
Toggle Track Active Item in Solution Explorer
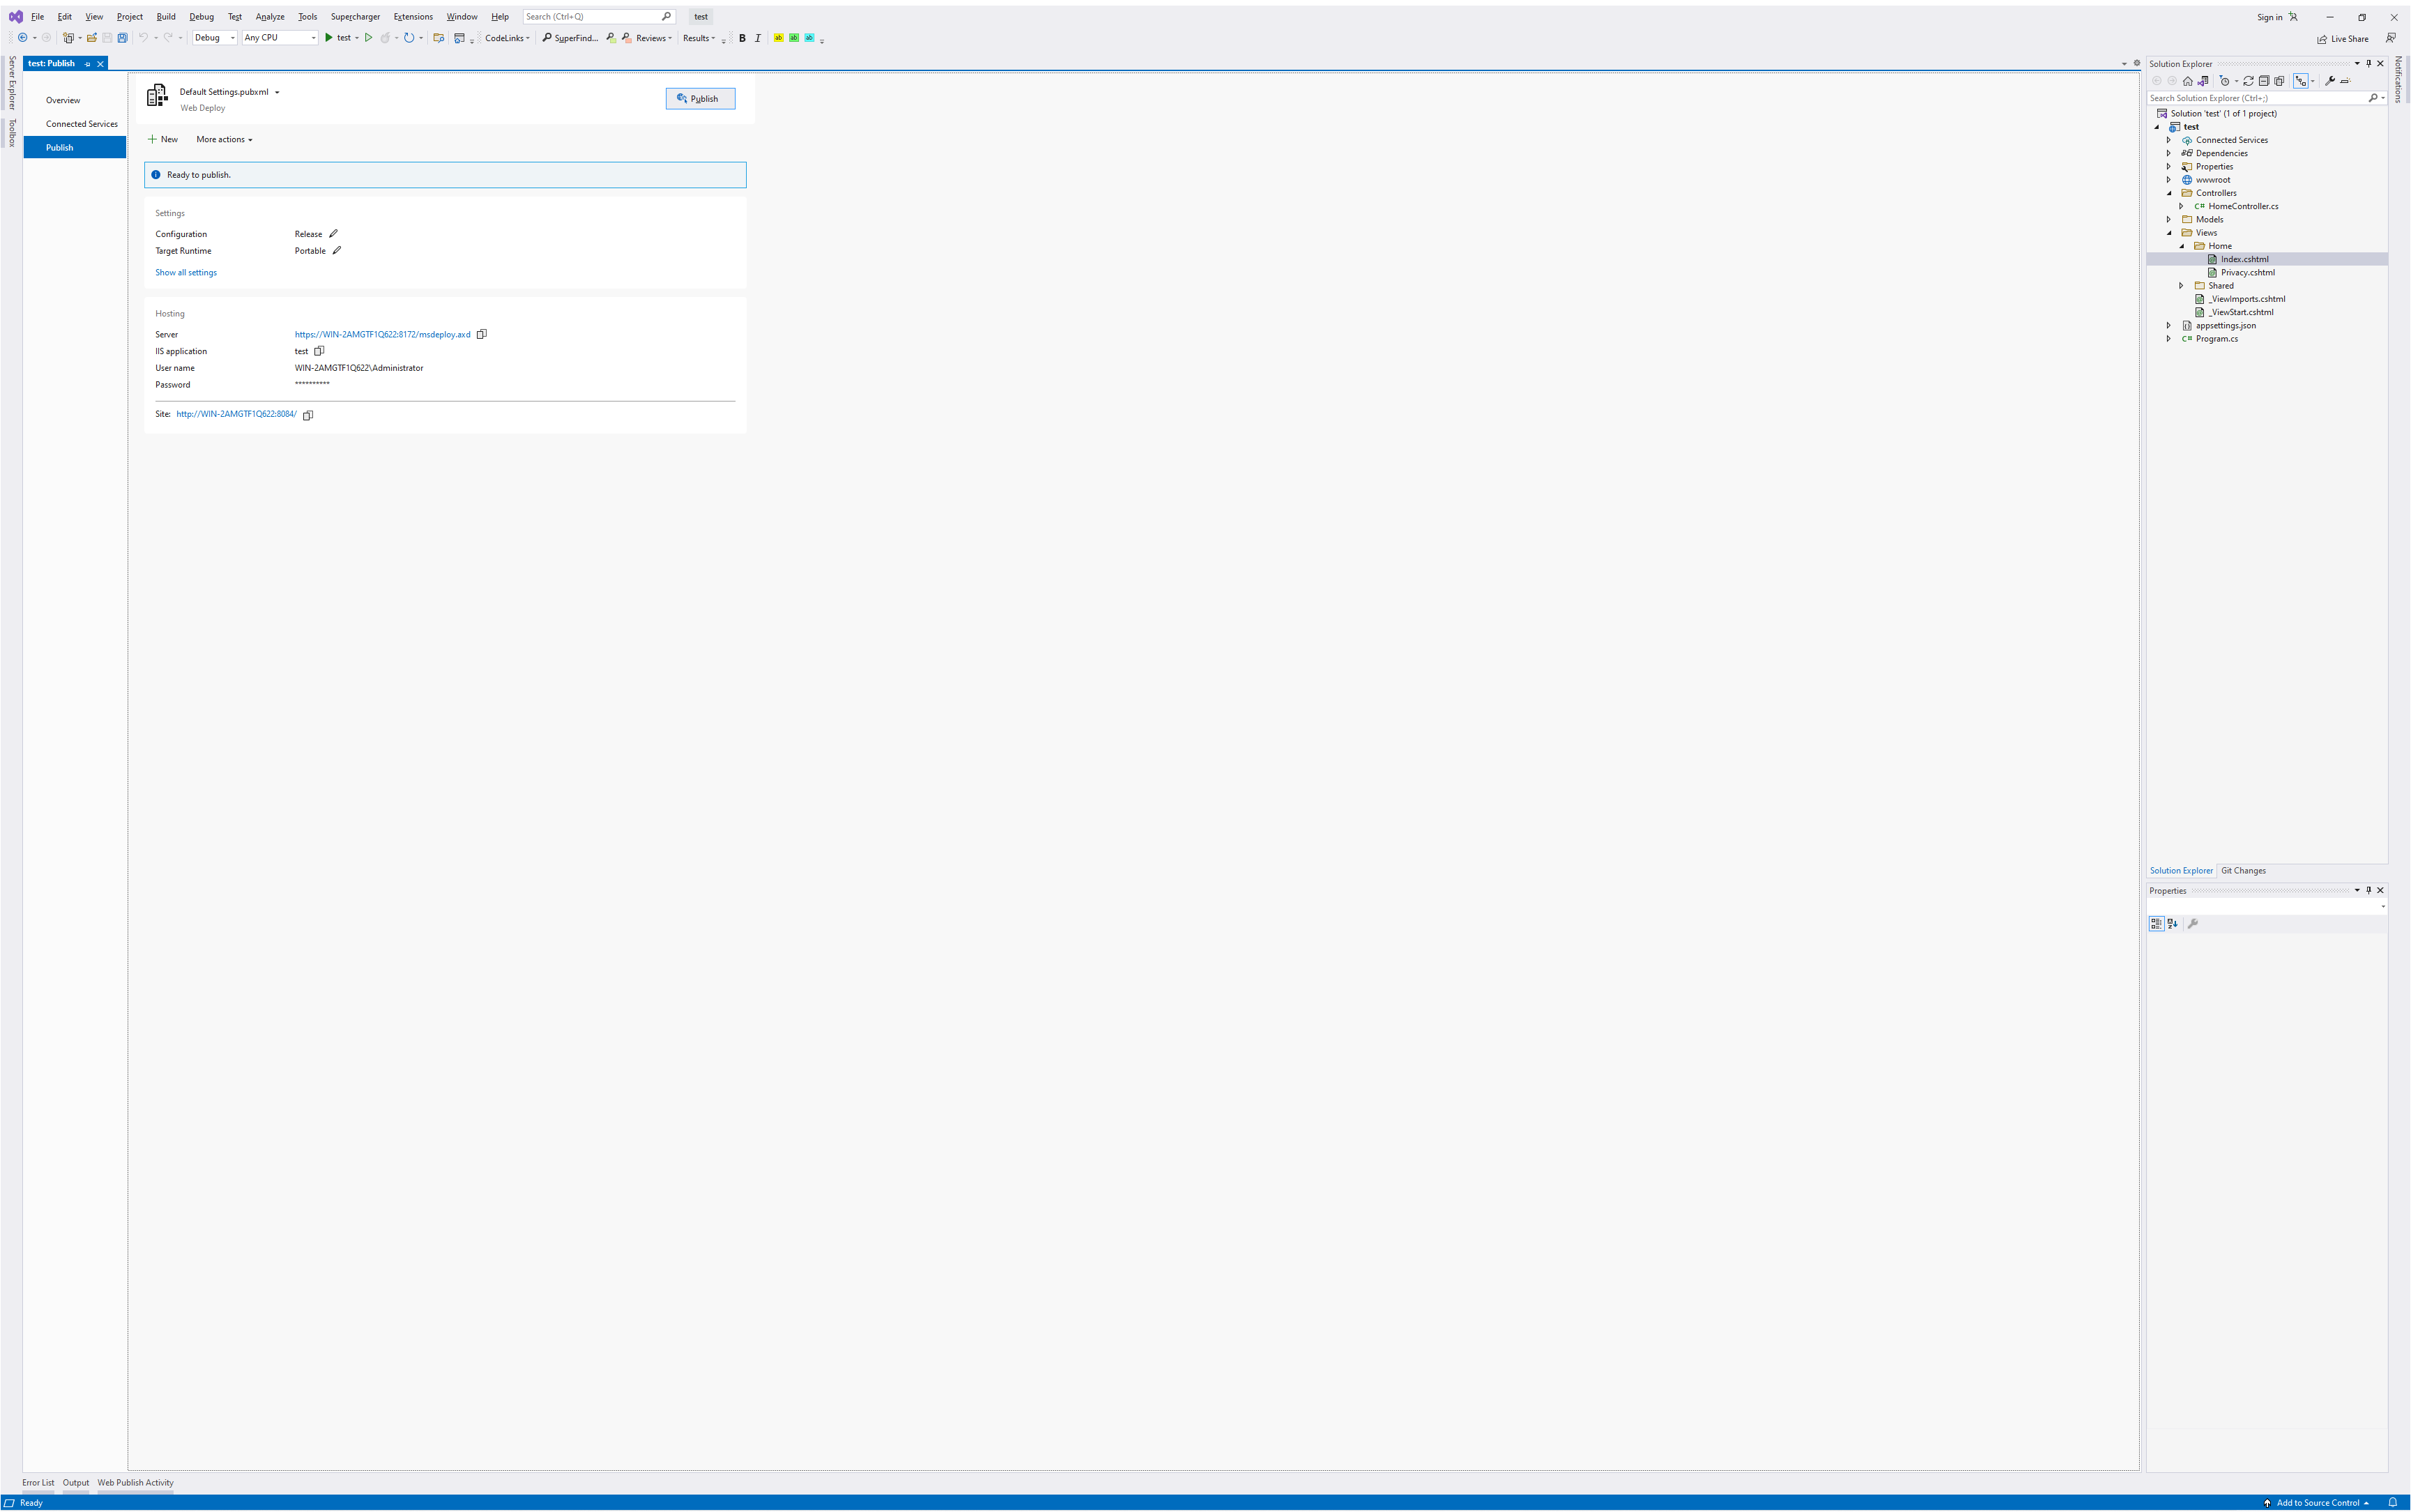pyautogui.click(x=2301, y=81)
